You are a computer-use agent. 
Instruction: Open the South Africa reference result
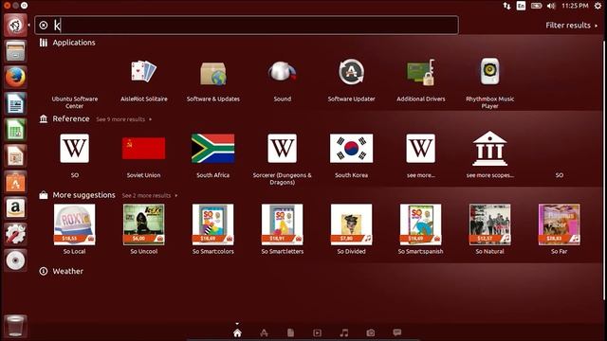click(x=212, y=155)
